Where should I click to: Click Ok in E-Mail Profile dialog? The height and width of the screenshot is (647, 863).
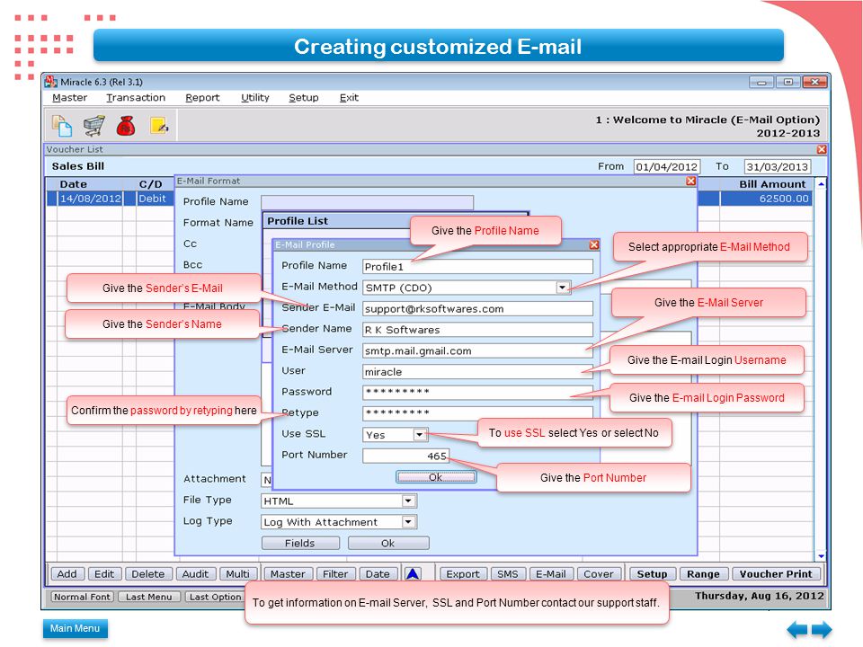[436, 477]
